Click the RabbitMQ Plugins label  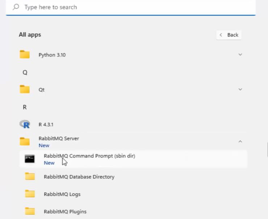coord(65,211)
